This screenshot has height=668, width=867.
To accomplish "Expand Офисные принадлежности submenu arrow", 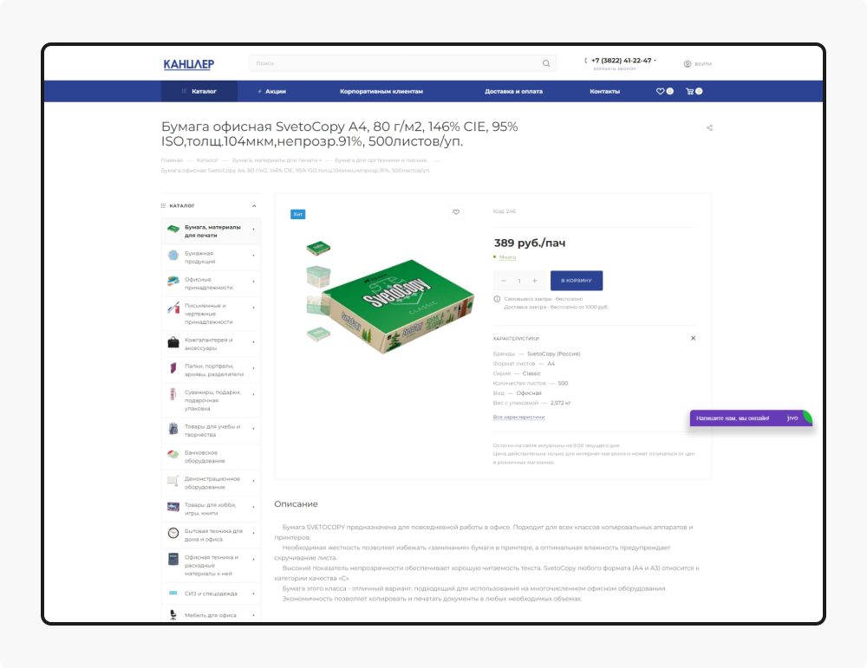I will (x=253, y=282).
